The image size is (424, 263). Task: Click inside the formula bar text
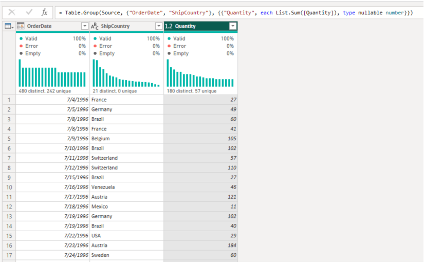click(236, 12)
